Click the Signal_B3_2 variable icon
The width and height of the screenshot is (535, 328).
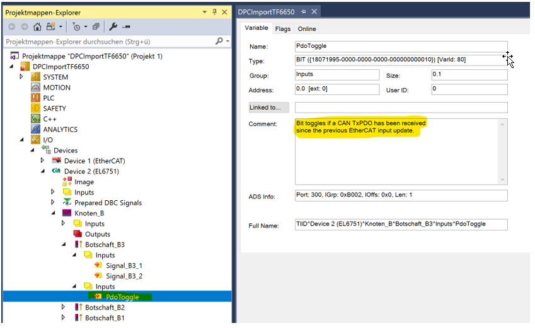(x=98, y=276)
